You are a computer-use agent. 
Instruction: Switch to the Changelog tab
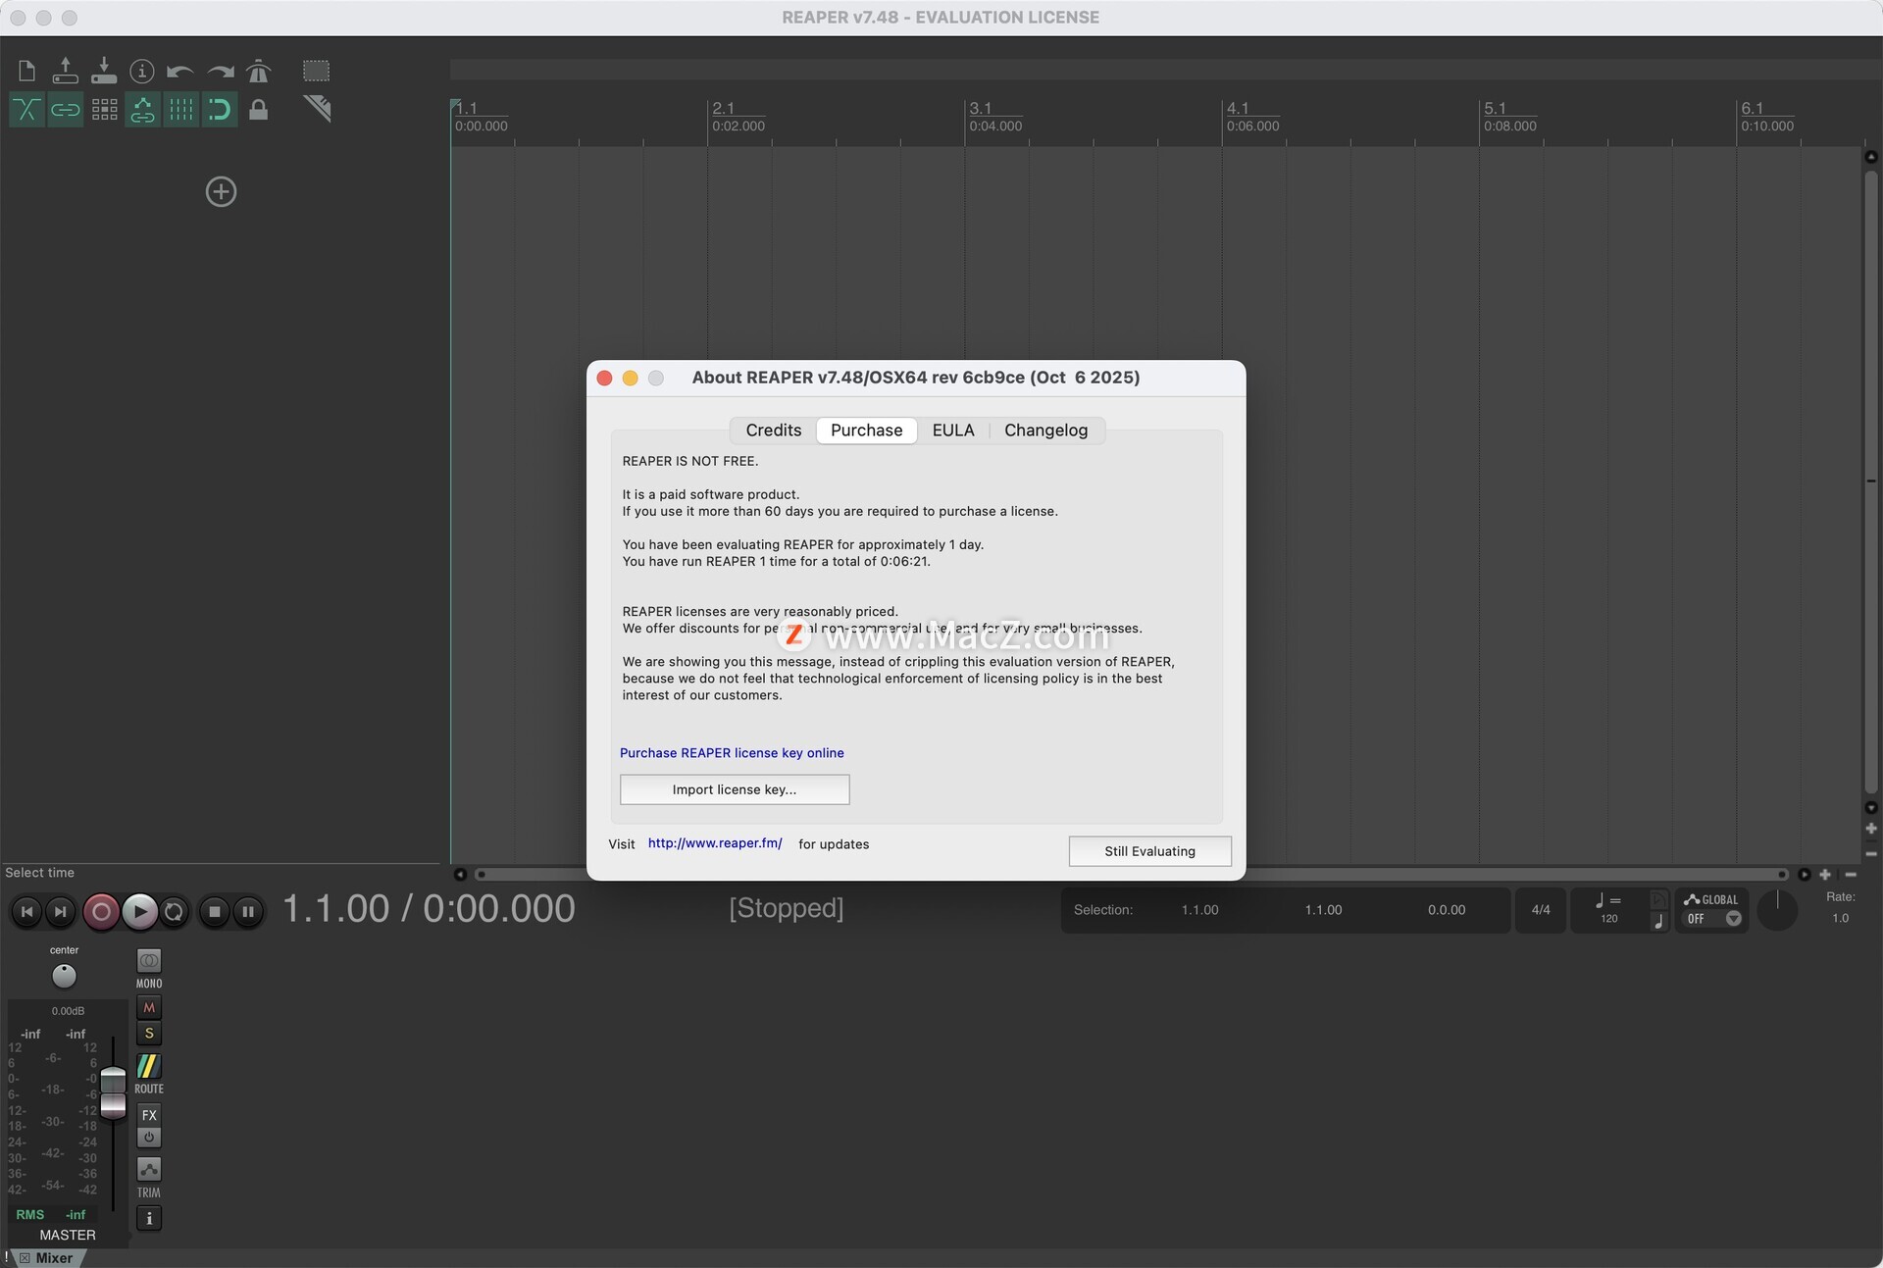[1045, 431]
